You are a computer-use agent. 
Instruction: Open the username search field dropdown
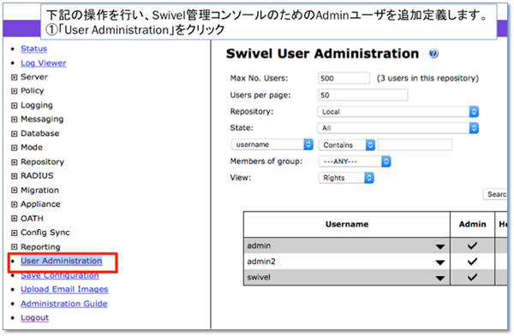coord(272,144)
